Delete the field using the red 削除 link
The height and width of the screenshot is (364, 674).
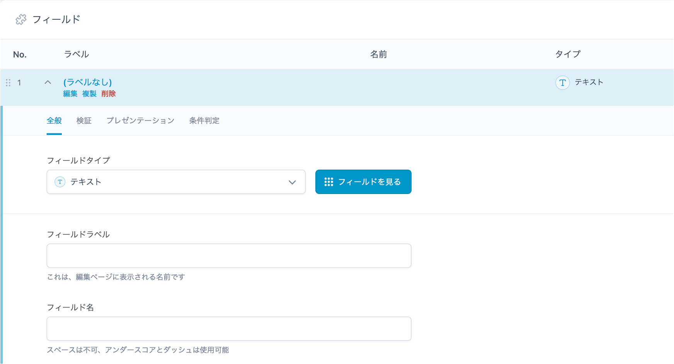coord(109,94)
